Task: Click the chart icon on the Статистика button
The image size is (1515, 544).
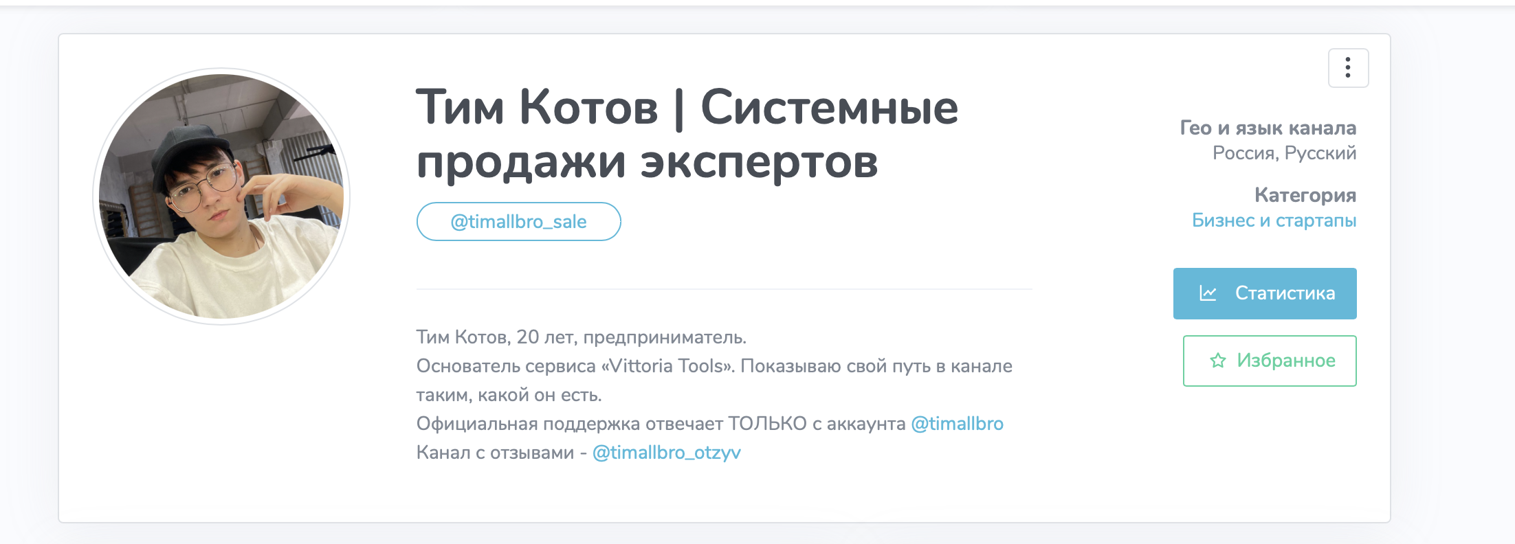Action: pyautogui.click(x=1208, y=293)
